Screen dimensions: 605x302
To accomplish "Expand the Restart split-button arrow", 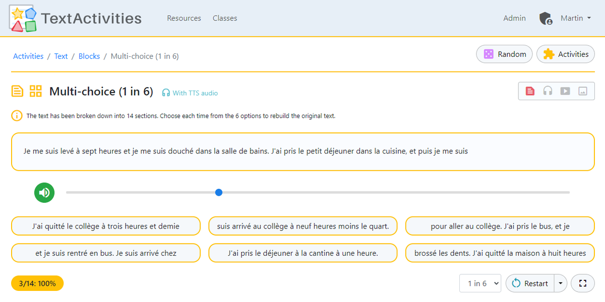I will pos(561,283).
